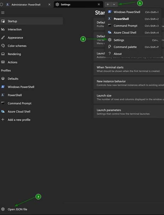Click Open JSON file
The image size is (164, 215).
point(31,209)
